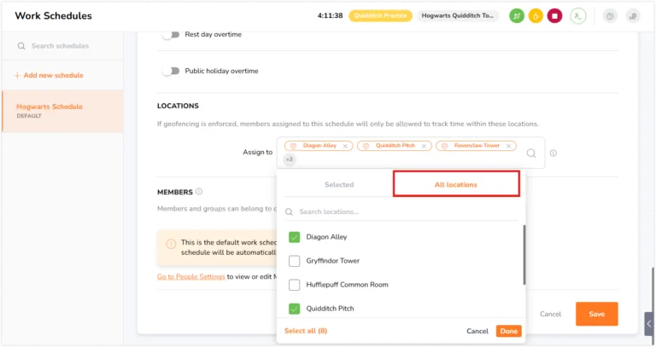
Task: Click the Work Schedules page title
Action: pyautogui.click(x=54, y=16)
